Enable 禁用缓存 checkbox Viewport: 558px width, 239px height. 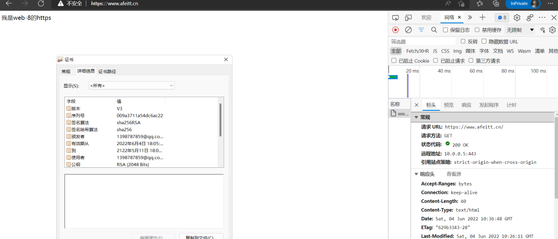pos(477,30)
